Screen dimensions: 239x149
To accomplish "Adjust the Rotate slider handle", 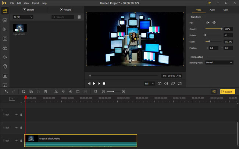I will pyautogui.click(x=205, y=35).
